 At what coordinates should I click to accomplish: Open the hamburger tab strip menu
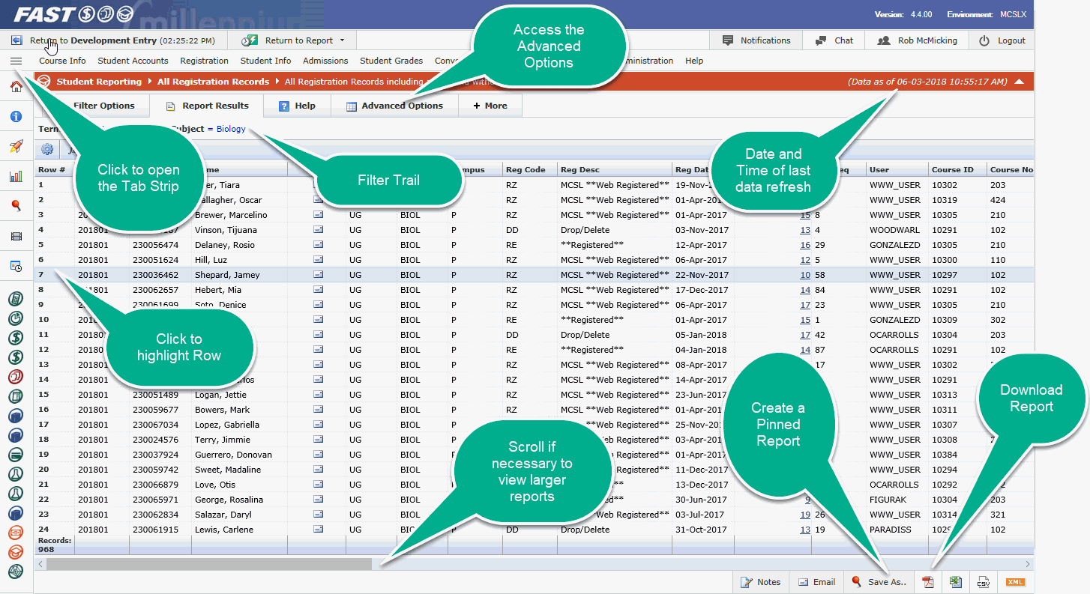click(16, 61)
